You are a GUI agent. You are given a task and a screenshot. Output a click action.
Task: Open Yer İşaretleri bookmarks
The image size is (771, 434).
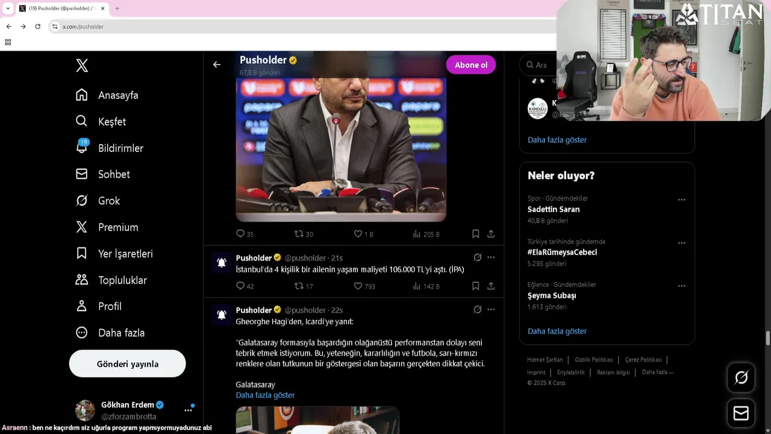coord(114,254)
